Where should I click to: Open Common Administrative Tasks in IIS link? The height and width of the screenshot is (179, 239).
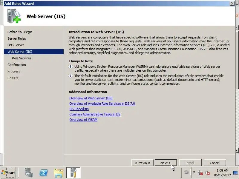(95, 114)
